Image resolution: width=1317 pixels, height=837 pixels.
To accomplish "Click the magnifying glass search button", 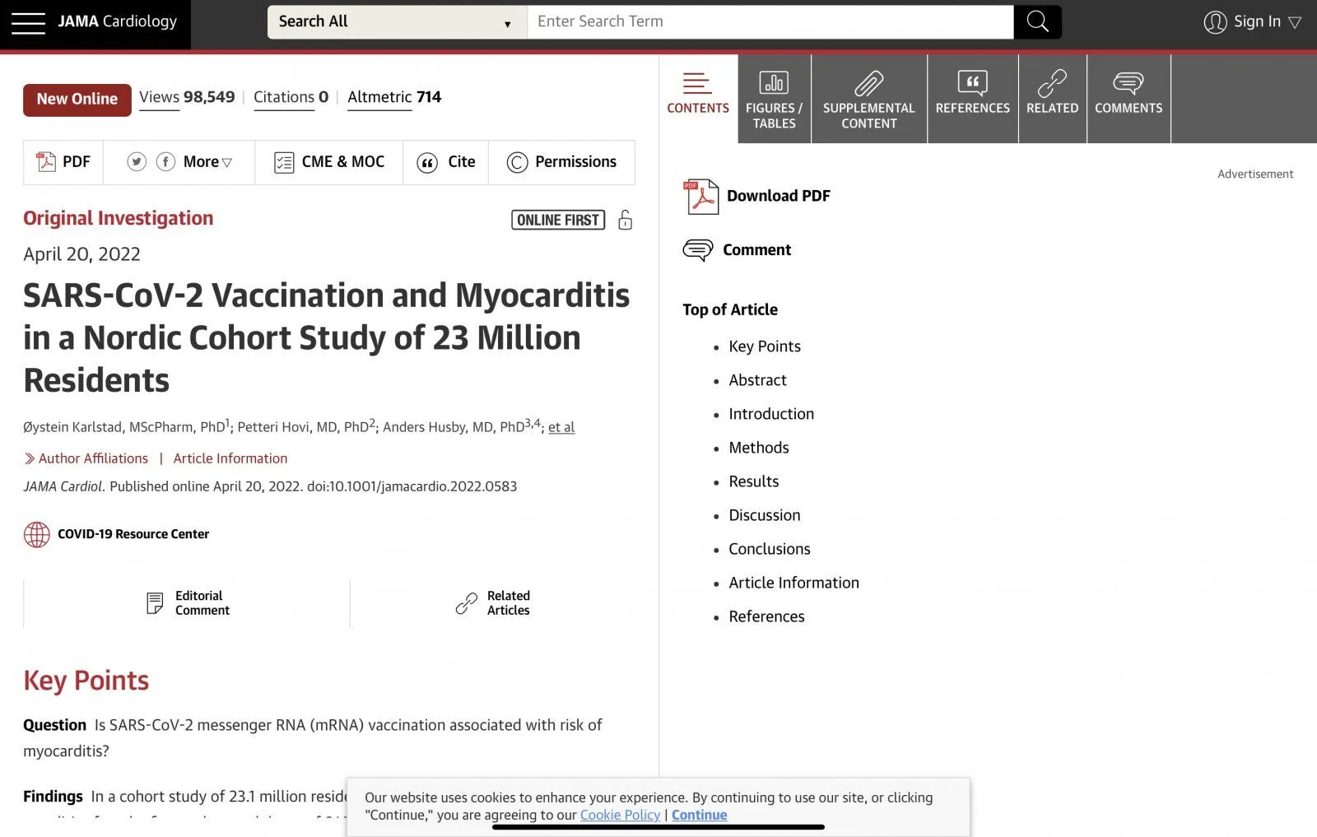I will pyautogui.click(x=1037, y=22).
